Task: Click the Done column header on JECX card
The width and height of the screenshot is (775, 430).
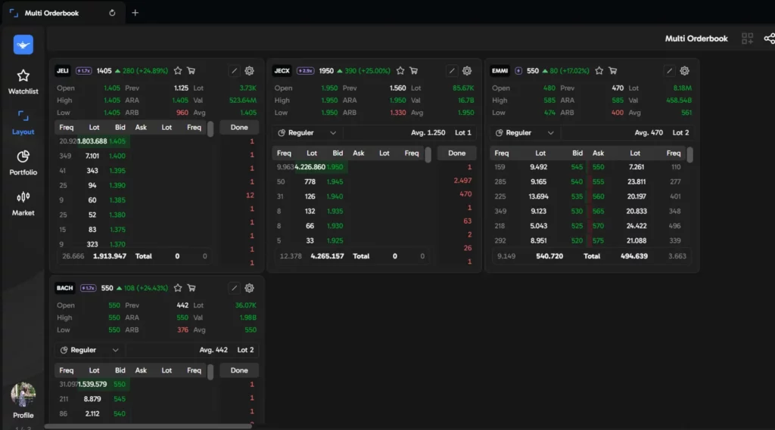Action: [456, 153]
